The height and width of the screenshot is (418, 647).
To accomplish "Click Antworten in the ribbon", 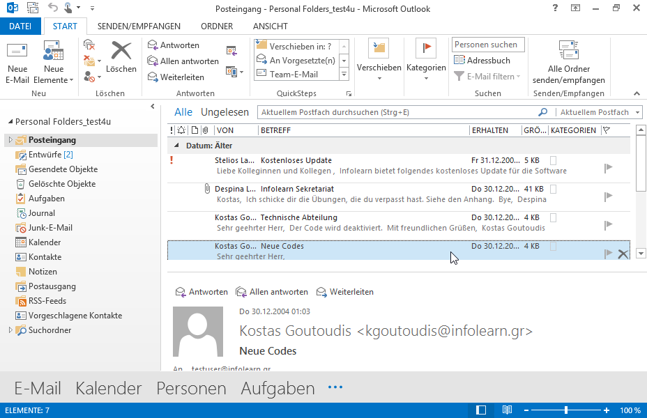I will 174,45.
